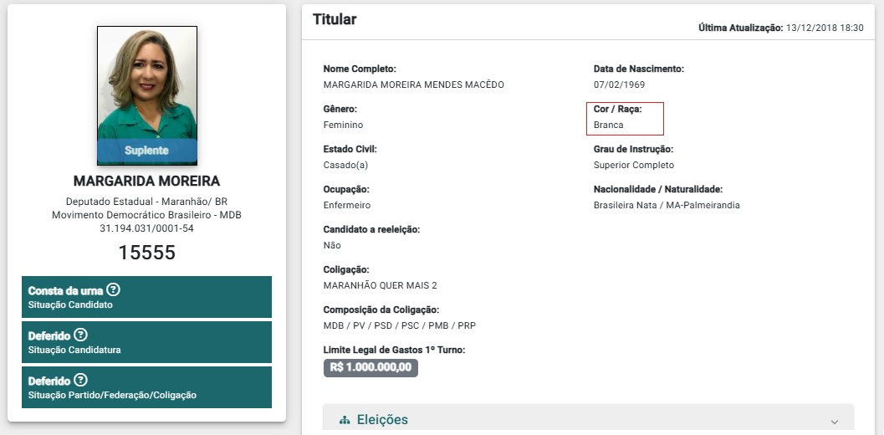This screenshot has width=884, height=435.
Task: Click the help icon beside Consta da urna
Action: point(113,290)
